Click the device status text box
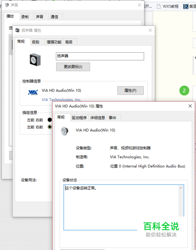The width and height of the screenshot is (196, 250). pyautogui.click(x=123, y=207)
